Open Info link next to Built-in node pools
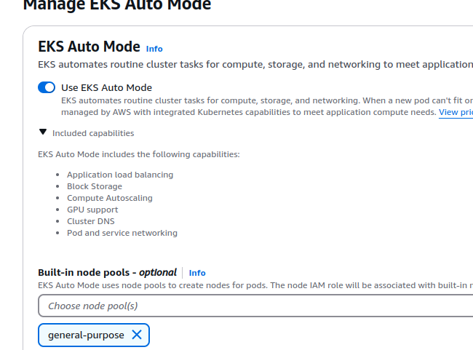The image size is (473, 350). click(197, 273)
